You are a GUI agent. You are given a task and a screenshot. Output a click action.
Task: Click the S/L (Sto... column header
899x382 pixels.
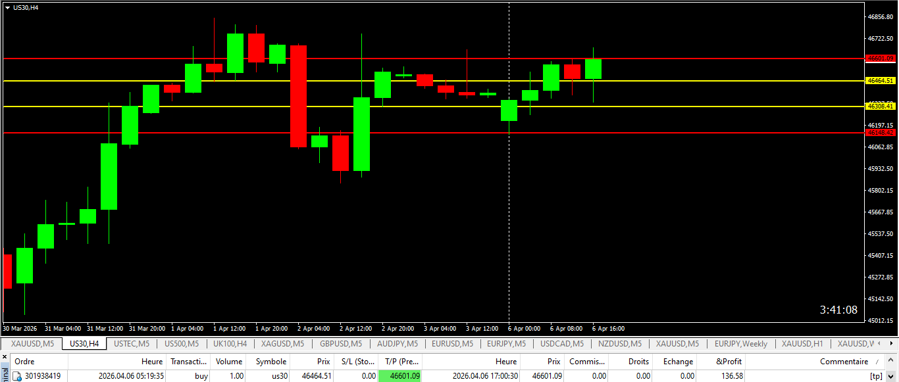tap(355, 362)
